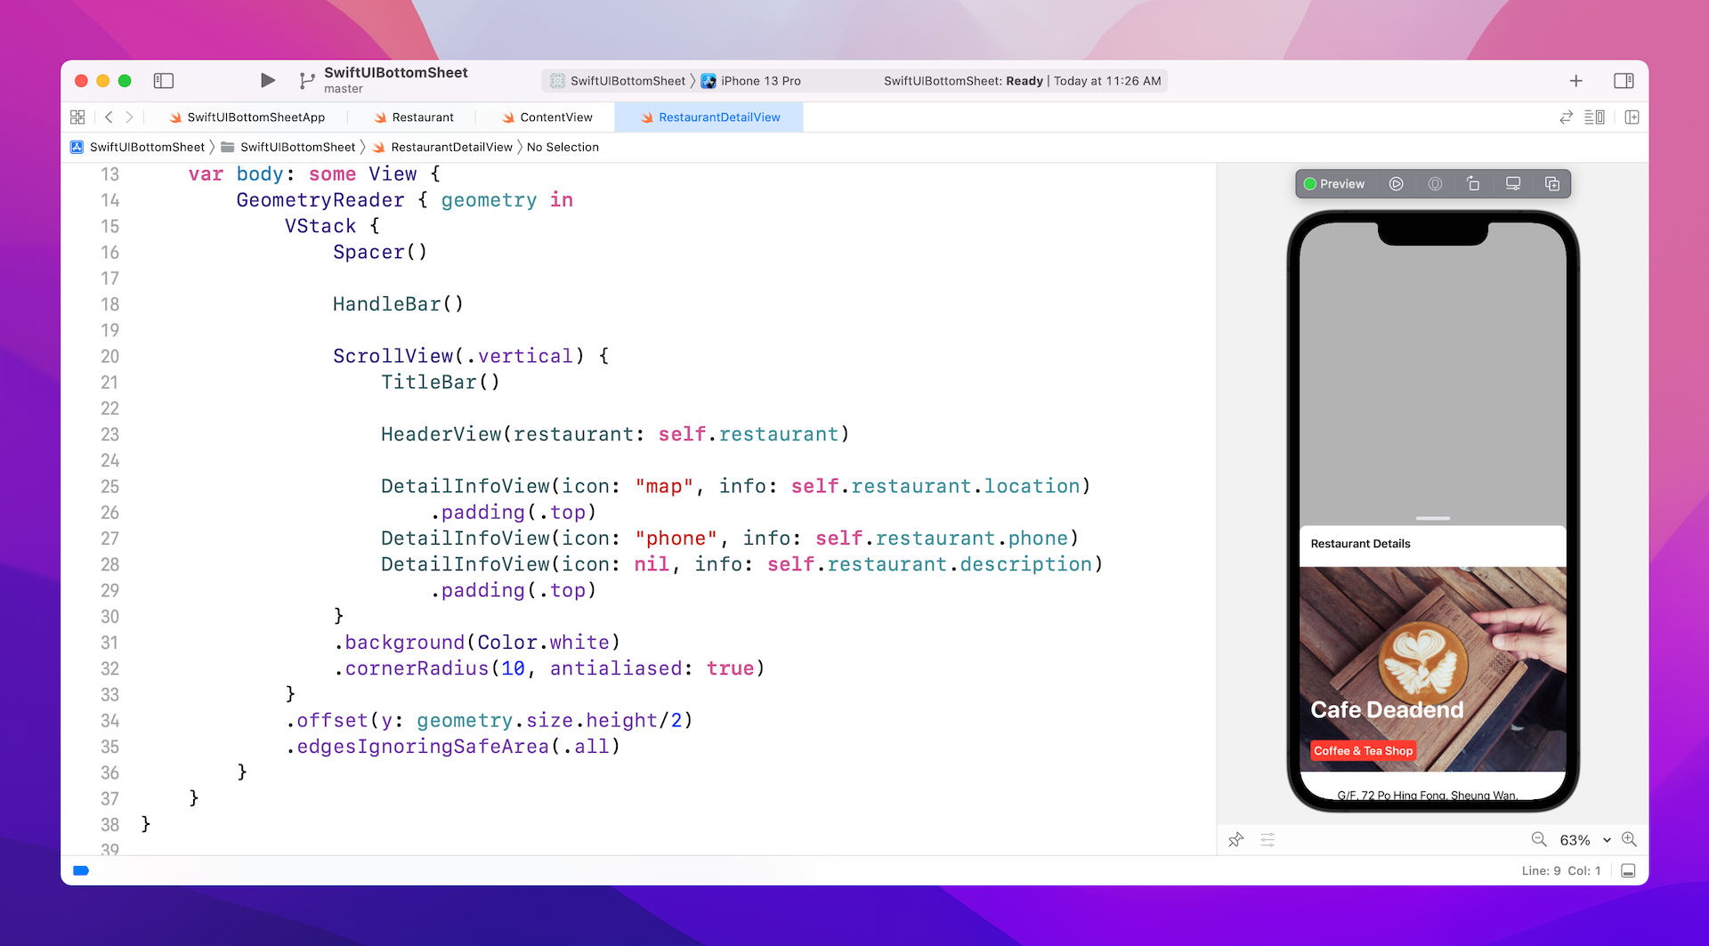This screenshot has height=946, width=1709.
Task: Open the source control branch icon
Action: click(x=306, y=81)
